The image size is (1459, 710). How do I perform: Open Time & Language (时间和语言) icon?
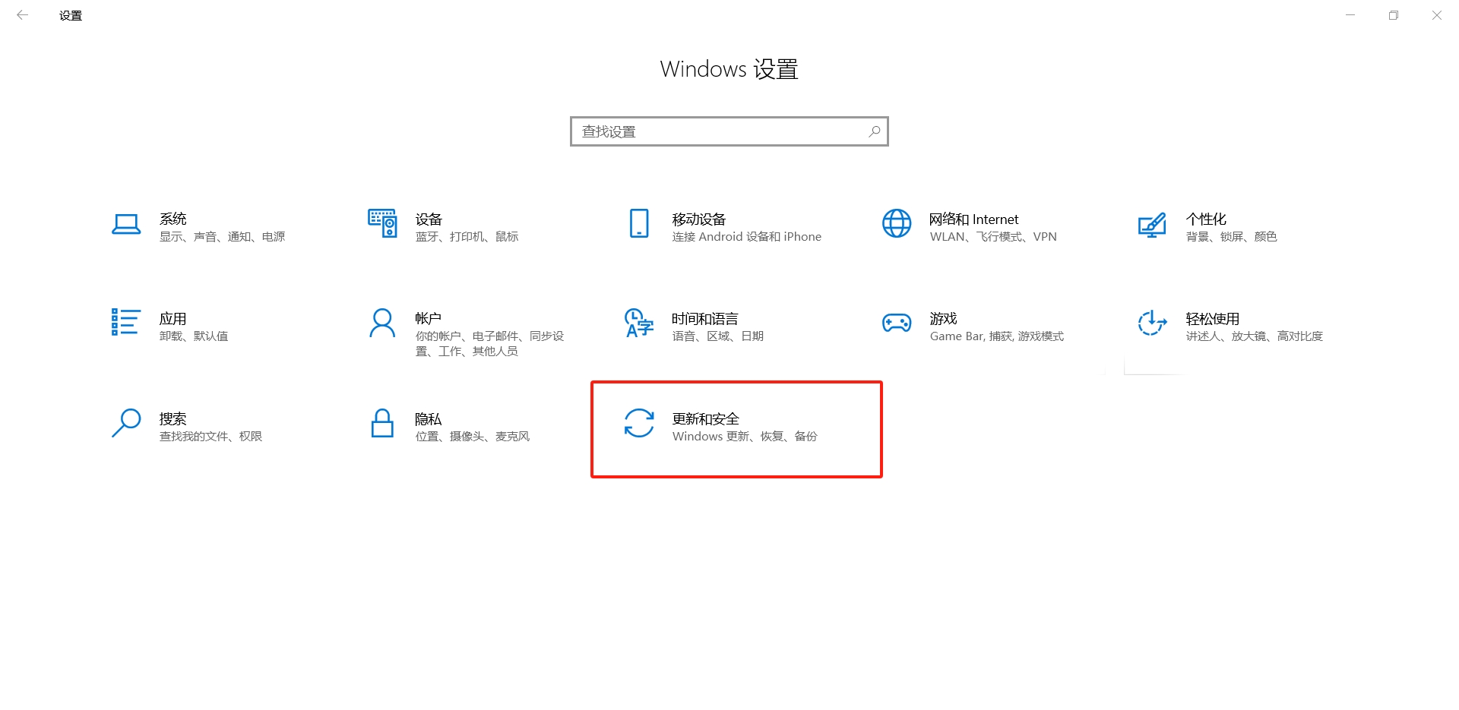[x=638, y=323]
